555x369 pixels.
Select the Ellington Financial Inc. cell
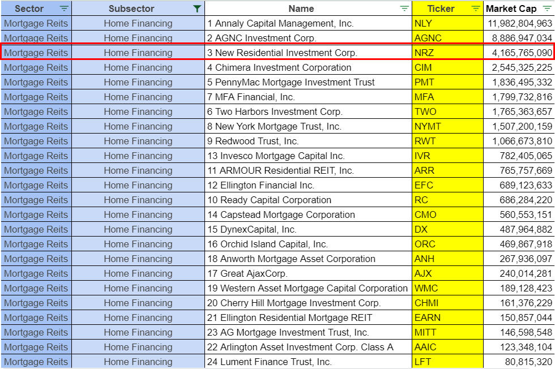click(308, 186)
